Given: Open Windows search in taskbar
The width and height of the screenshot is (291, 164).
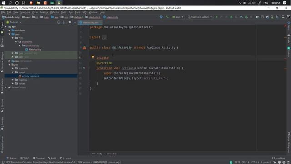Looking at the screenshot, I should pos(10,3).
